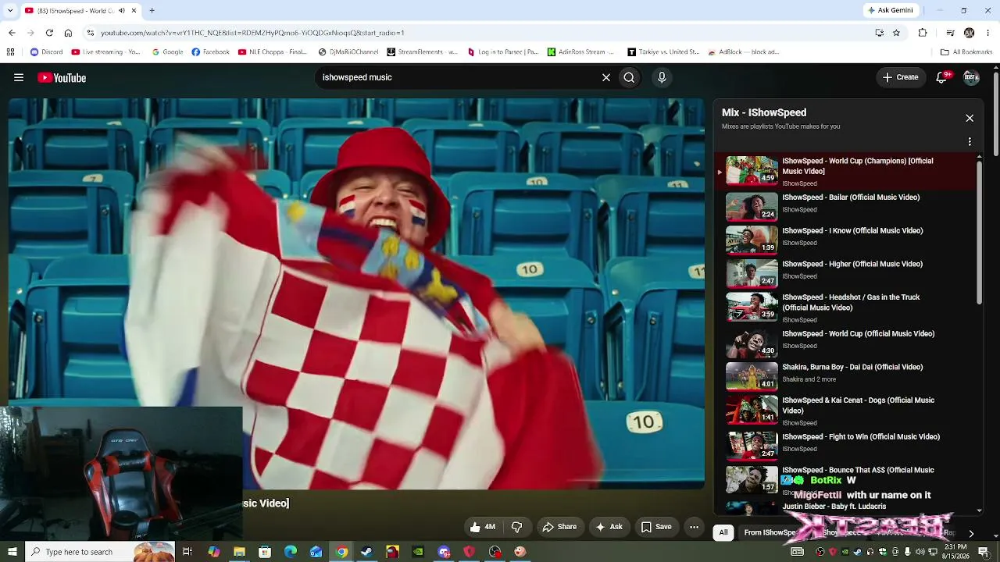1000x562 pixels.
Task: Open the Google bookmark
Action: point(167,52)
